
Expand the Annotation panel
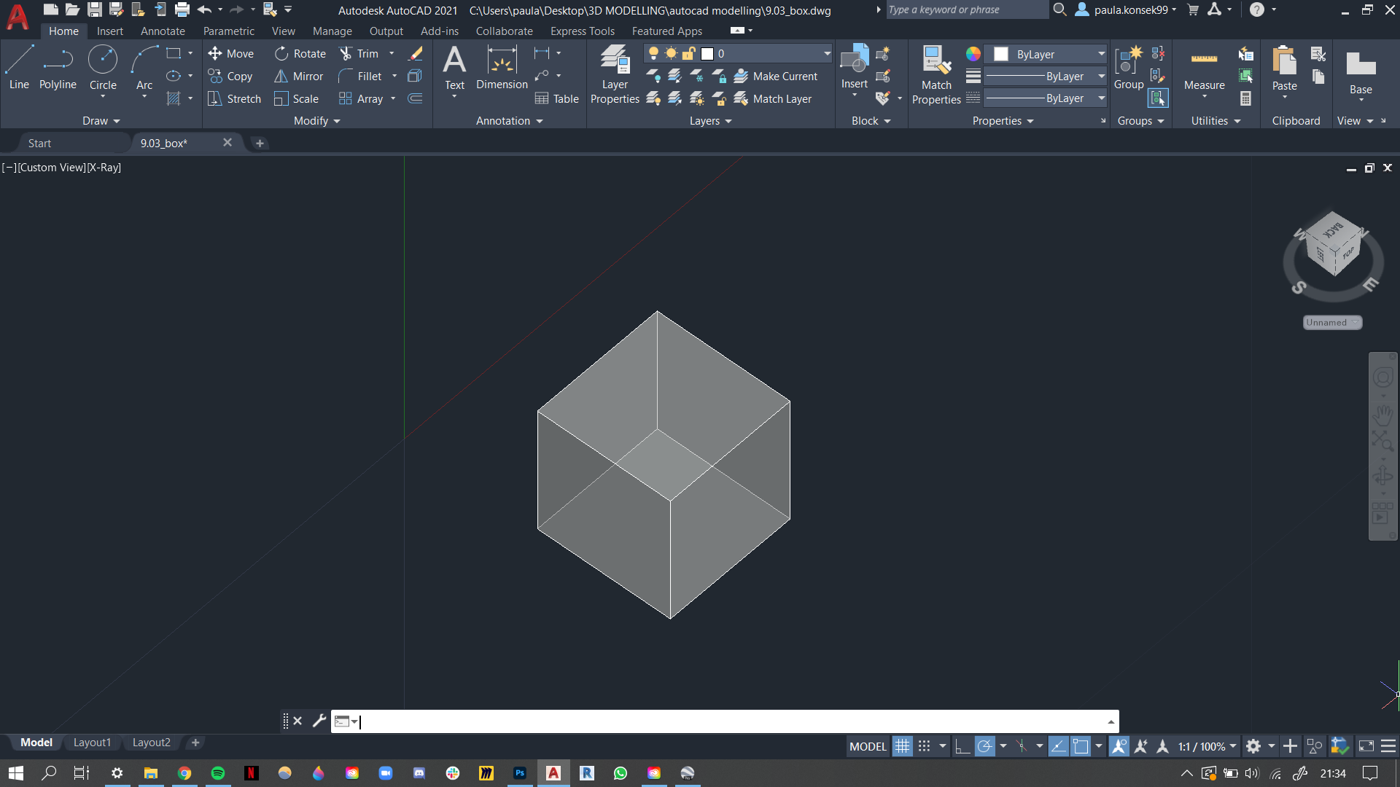[510, 121]
